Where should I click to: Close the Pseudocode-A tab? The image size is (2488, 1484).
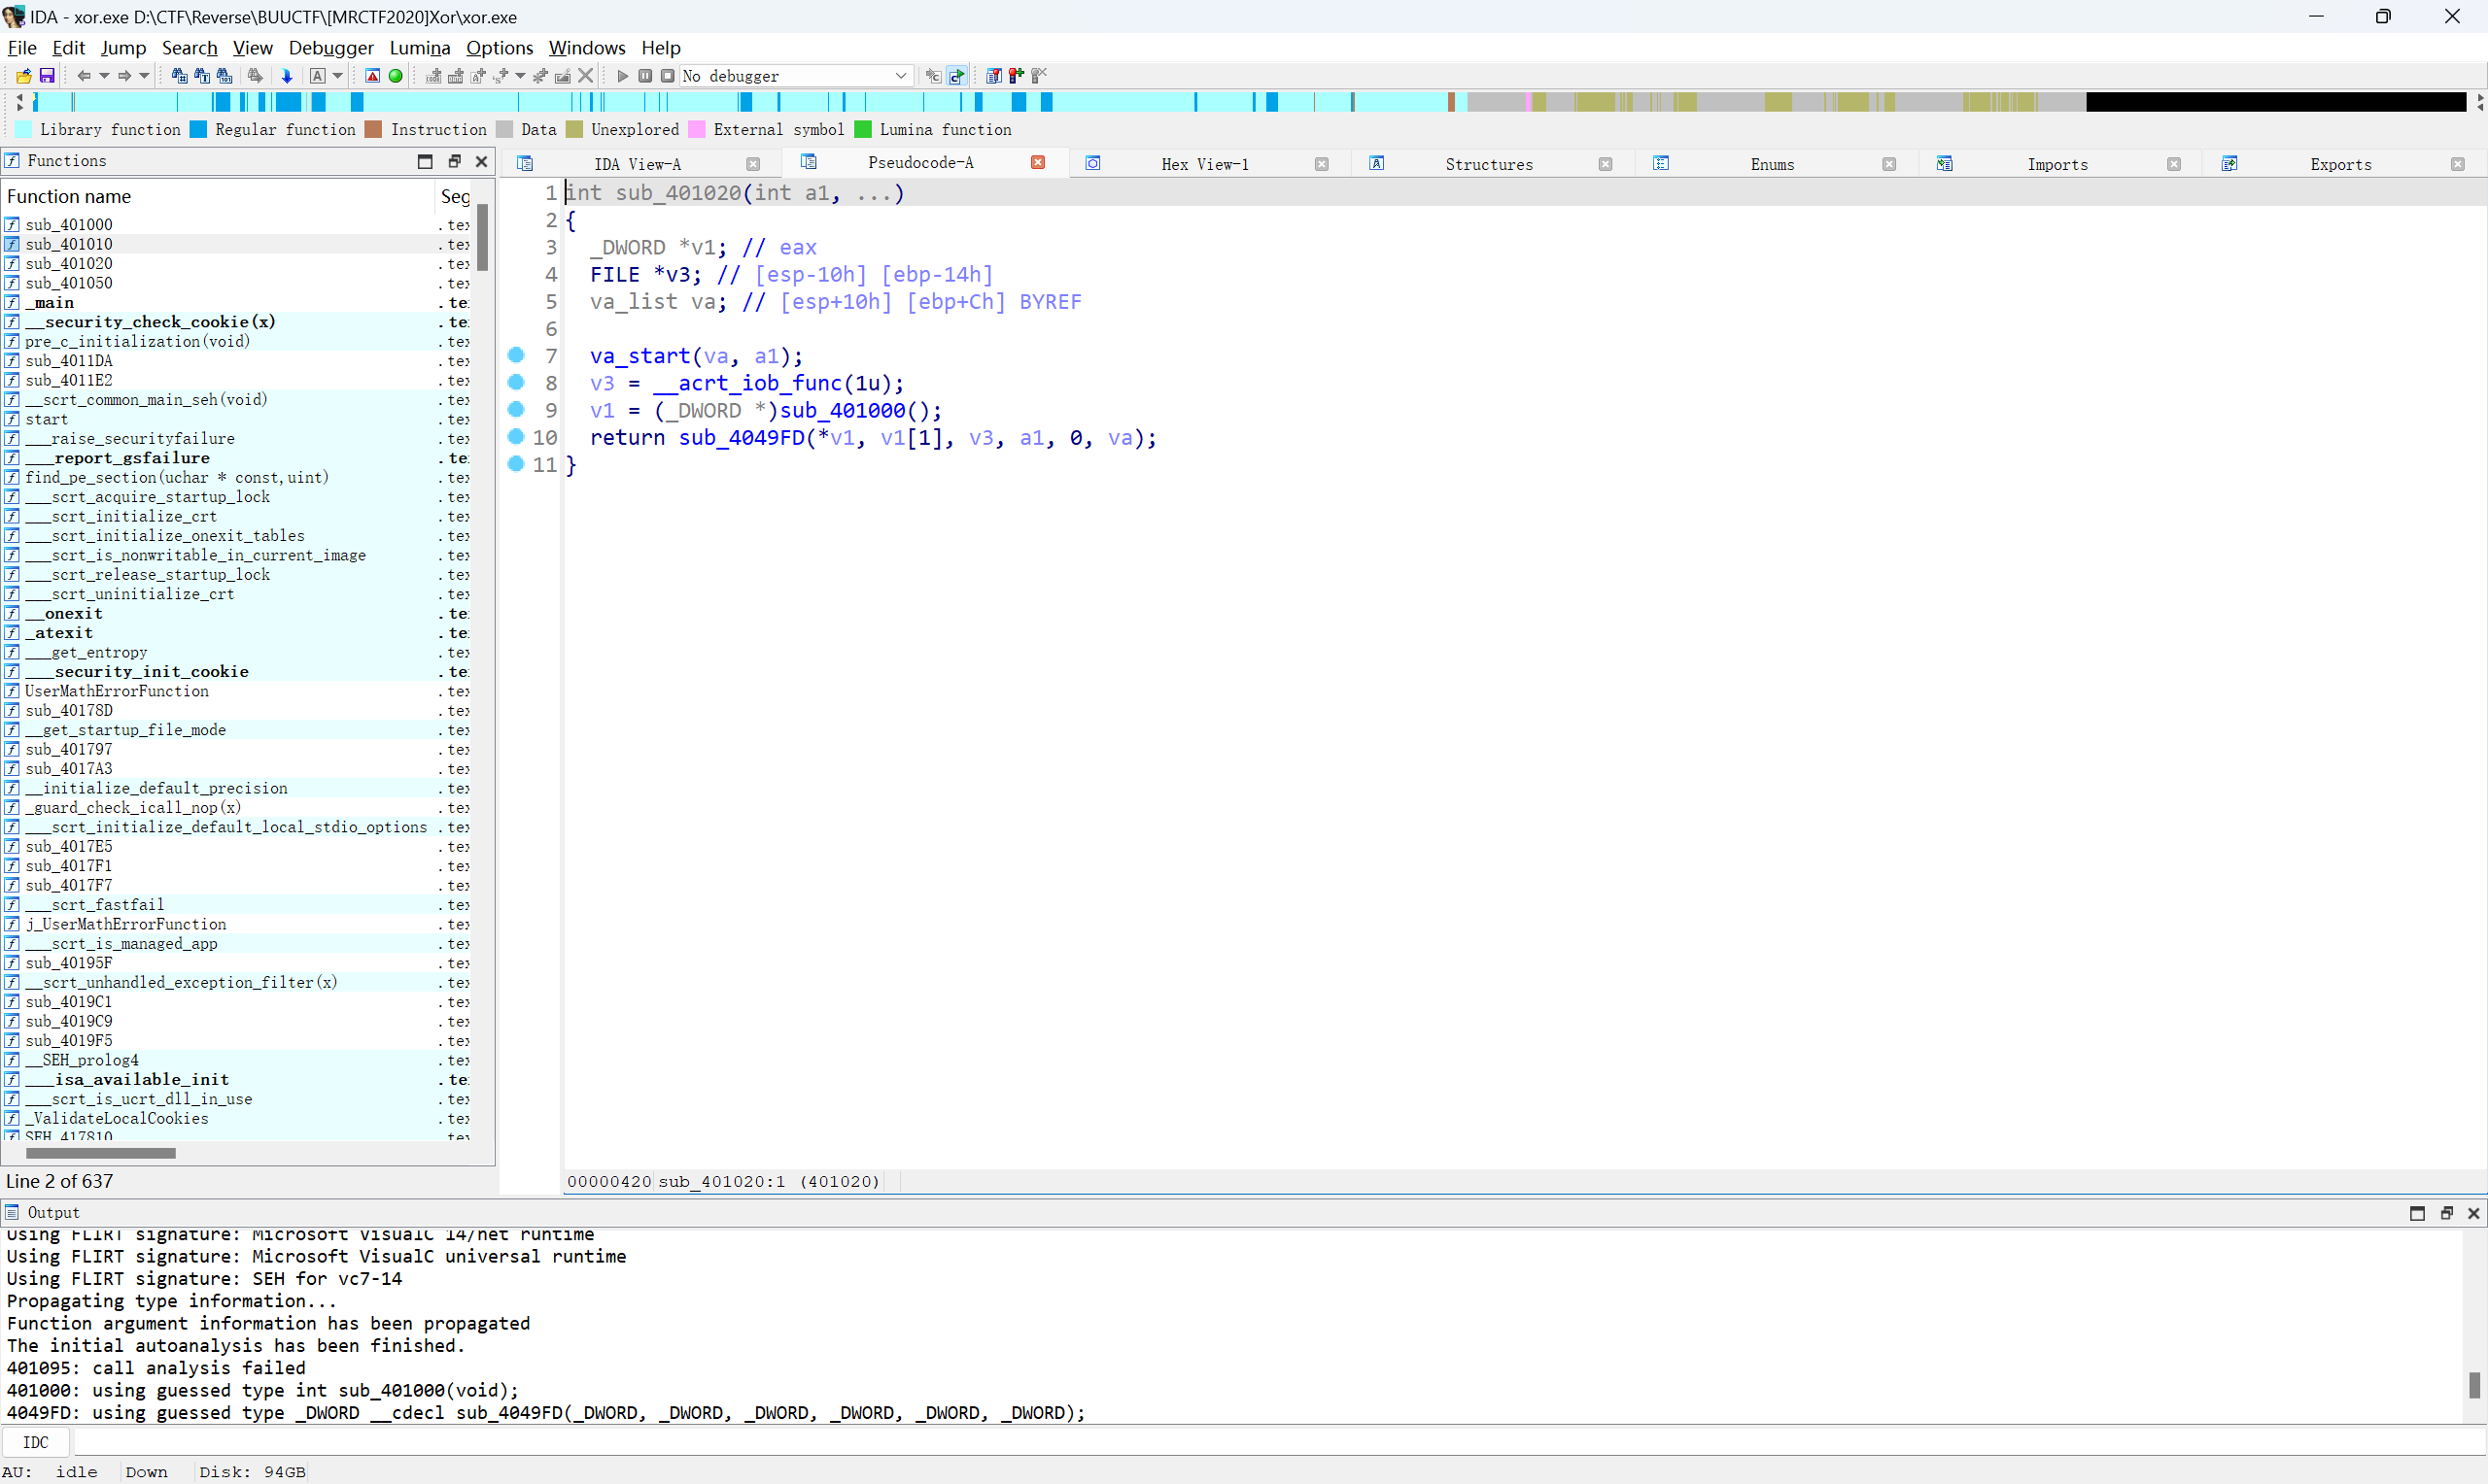point(1038,163)
